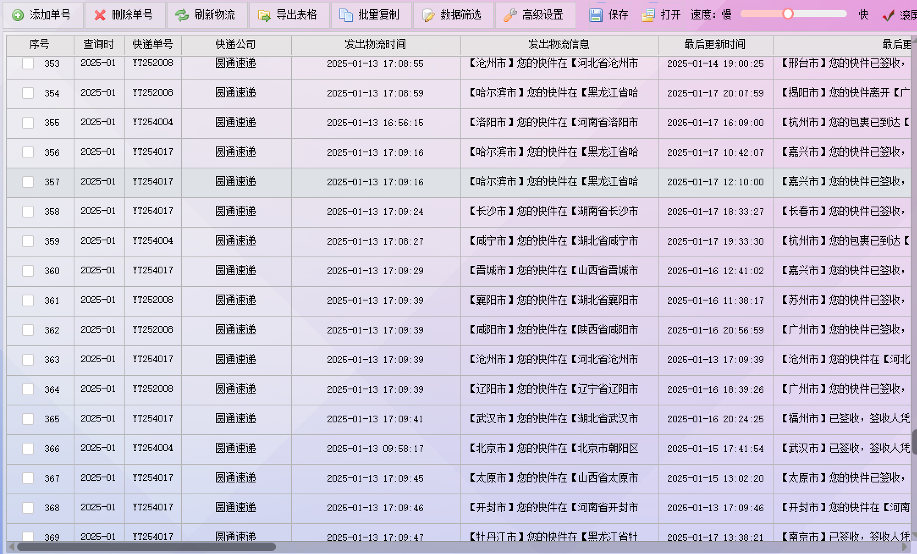The width and height of the screenshot is (917, 554).
Task: Click the green plus icon for 添加单号
Action: point(18,16)
